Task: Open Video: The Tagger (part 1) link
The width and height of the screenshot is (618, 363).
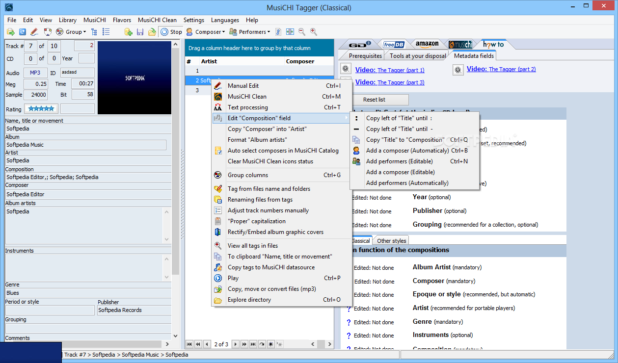Action: [390, 70]
